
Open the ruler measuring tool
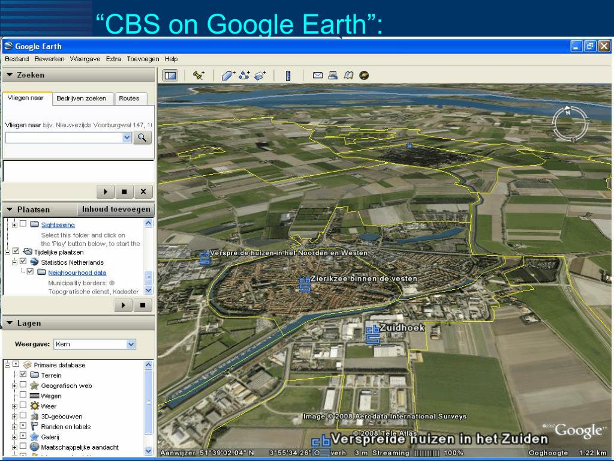pyautogui.click(x=288, y=75)
